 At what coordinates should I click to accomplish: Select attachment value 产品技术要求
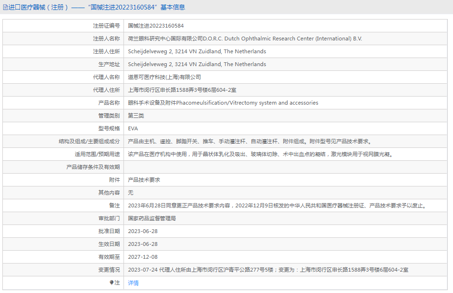pos(144,180)
